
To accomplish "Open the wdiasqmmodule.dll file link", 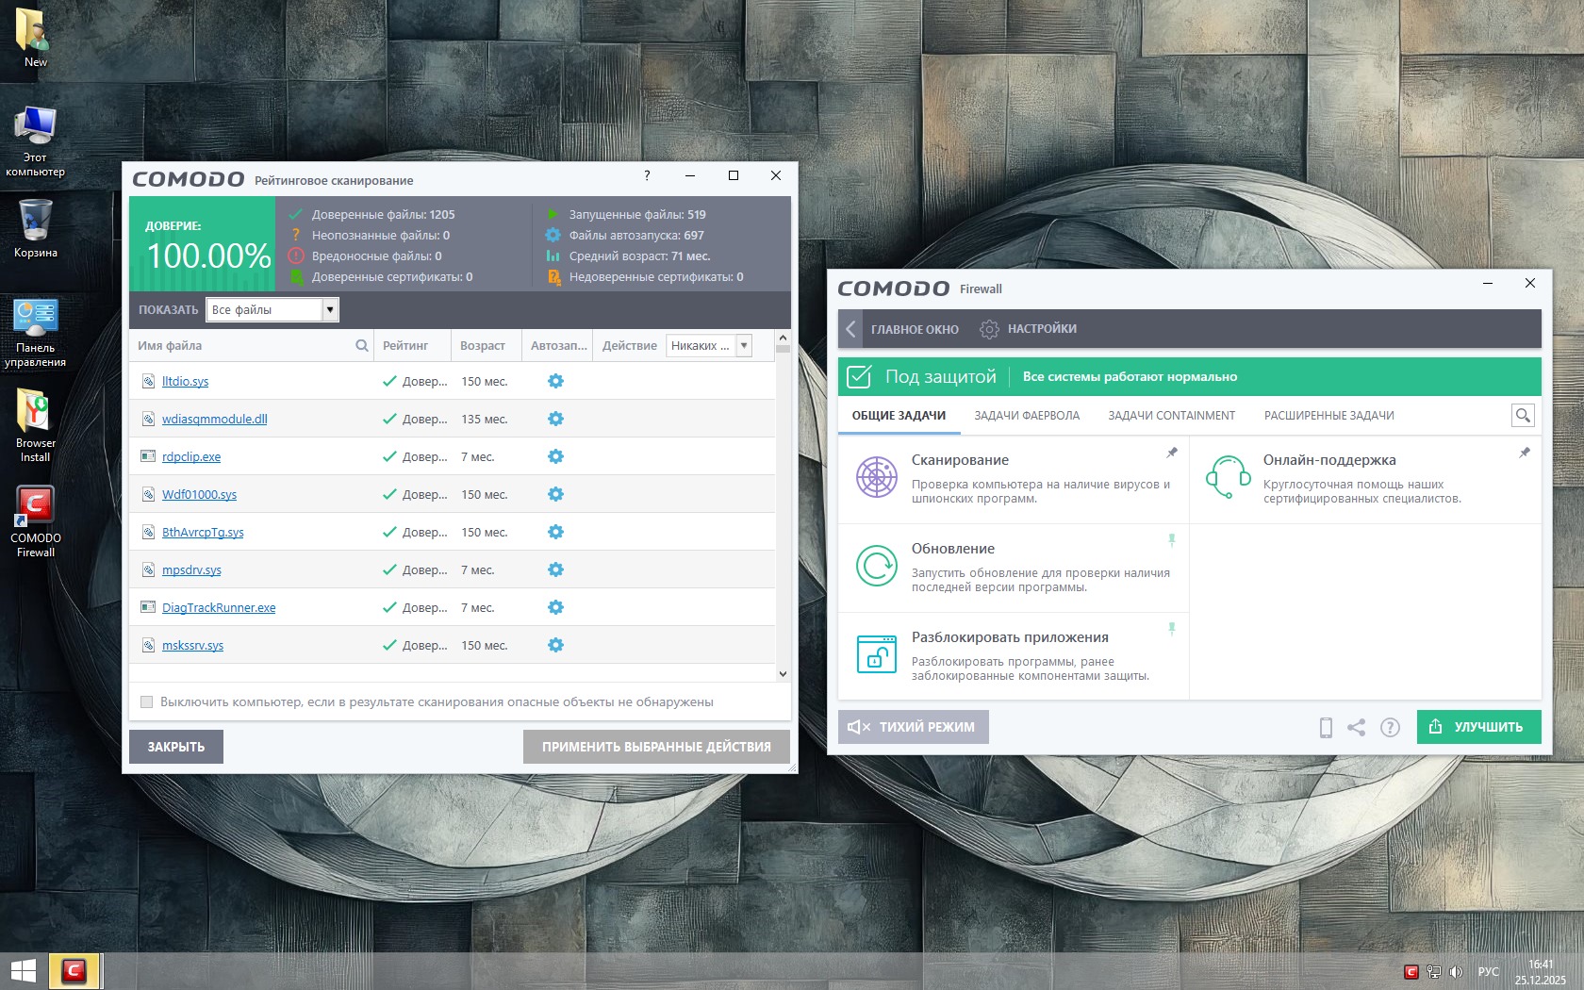I will 214,420.
